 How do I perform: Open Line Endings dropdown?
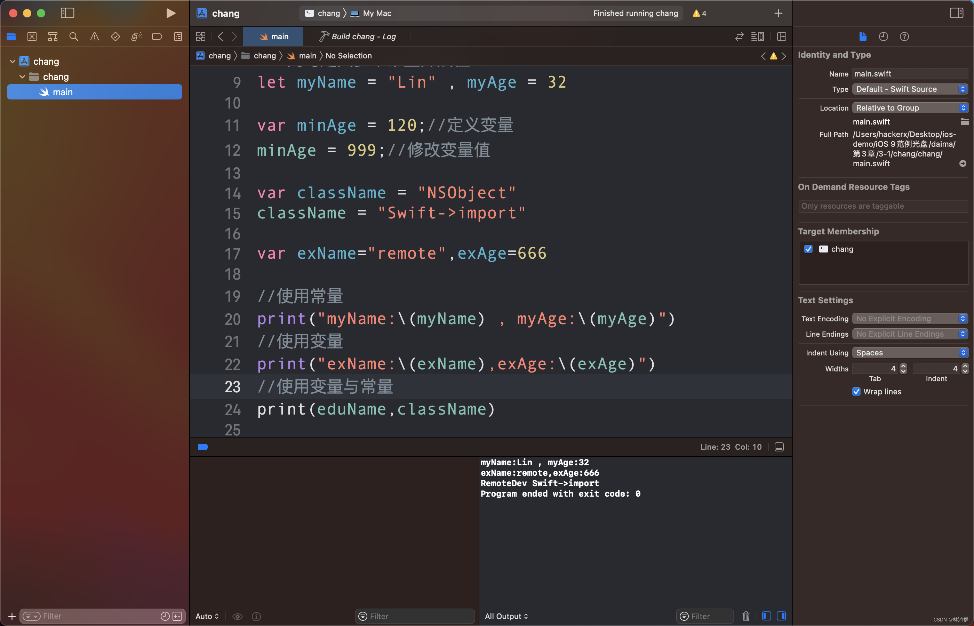(910, 334)
